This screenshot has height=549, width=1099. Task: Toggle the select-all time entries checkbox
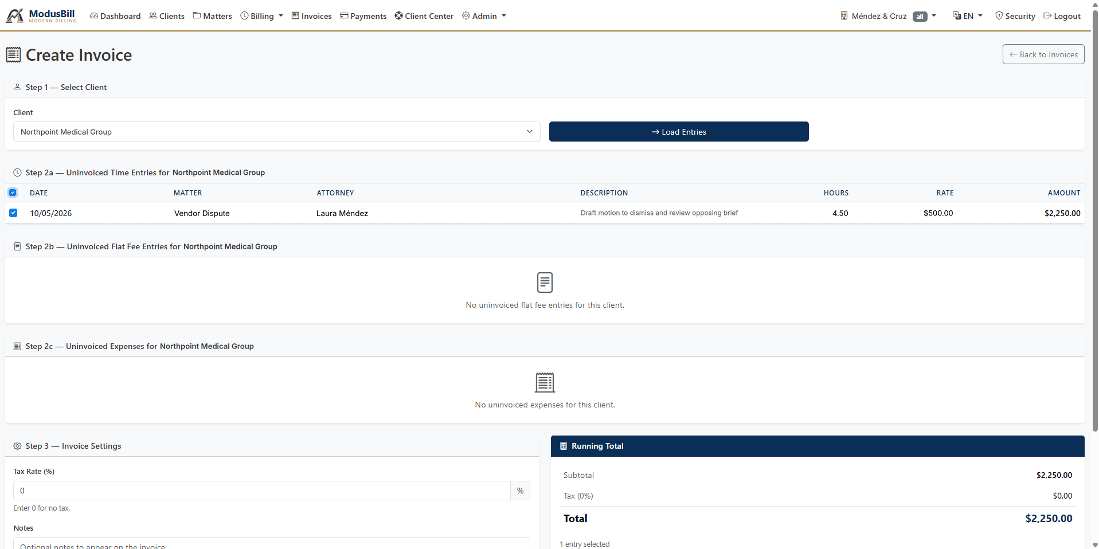[13, 193]
